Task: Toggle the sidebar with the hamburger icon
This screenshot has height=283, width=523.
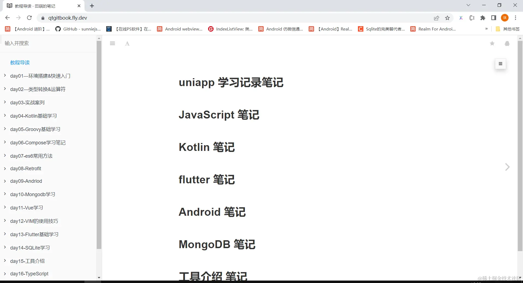Action: (112, 43)
